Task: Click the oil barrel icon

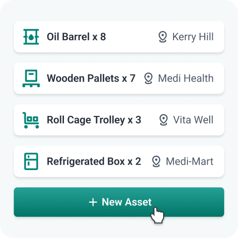Action: (x=31, y=37)
